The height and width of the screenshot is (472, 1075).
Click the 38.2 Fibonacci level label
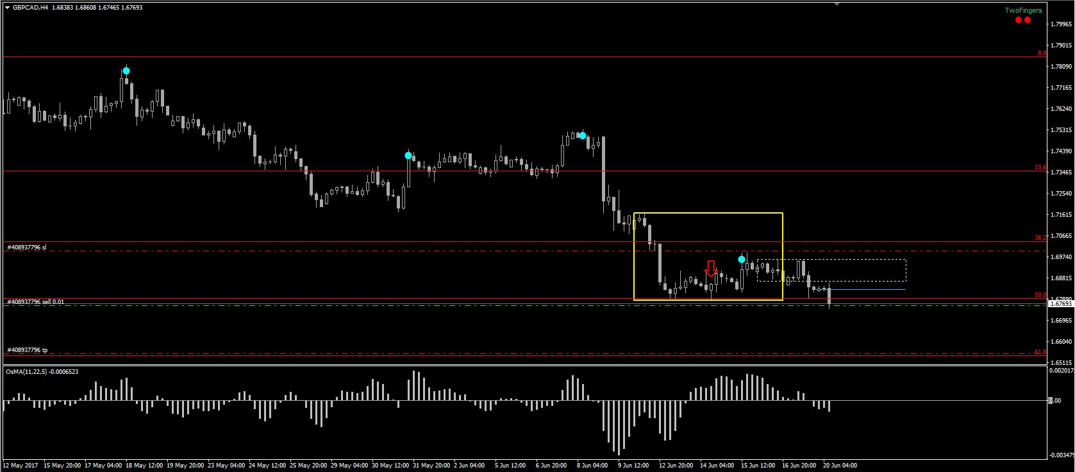click(x=1040, y=237)
